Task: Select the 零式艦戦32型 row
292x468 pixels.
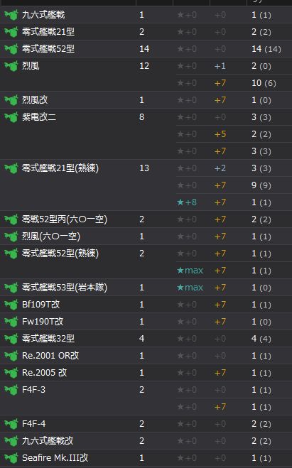Action: tap(146, 339)
